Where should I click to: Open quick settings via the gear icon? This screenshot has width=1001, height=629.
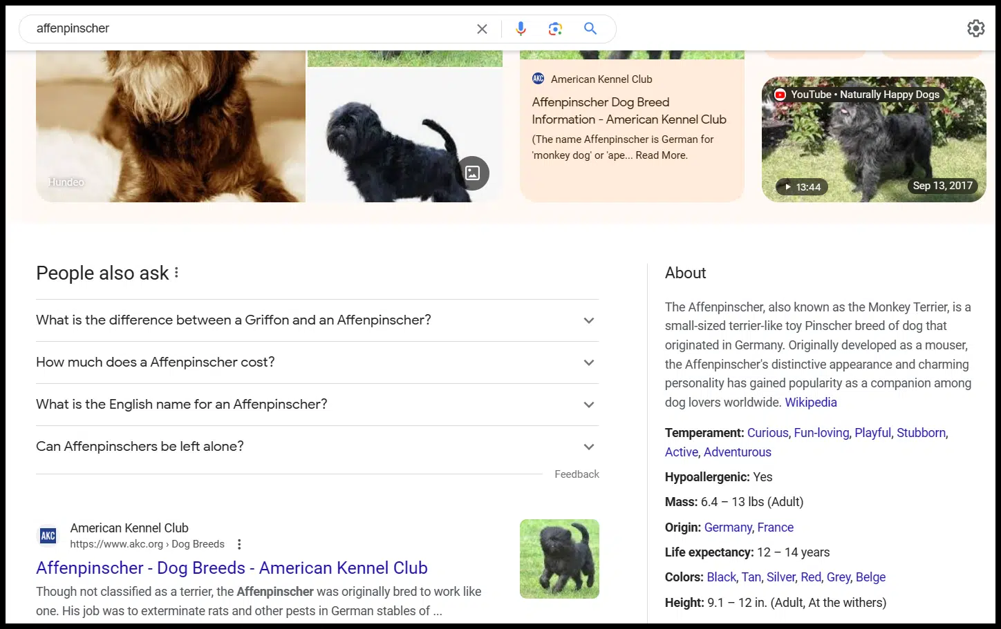click(x=975, y=28)
